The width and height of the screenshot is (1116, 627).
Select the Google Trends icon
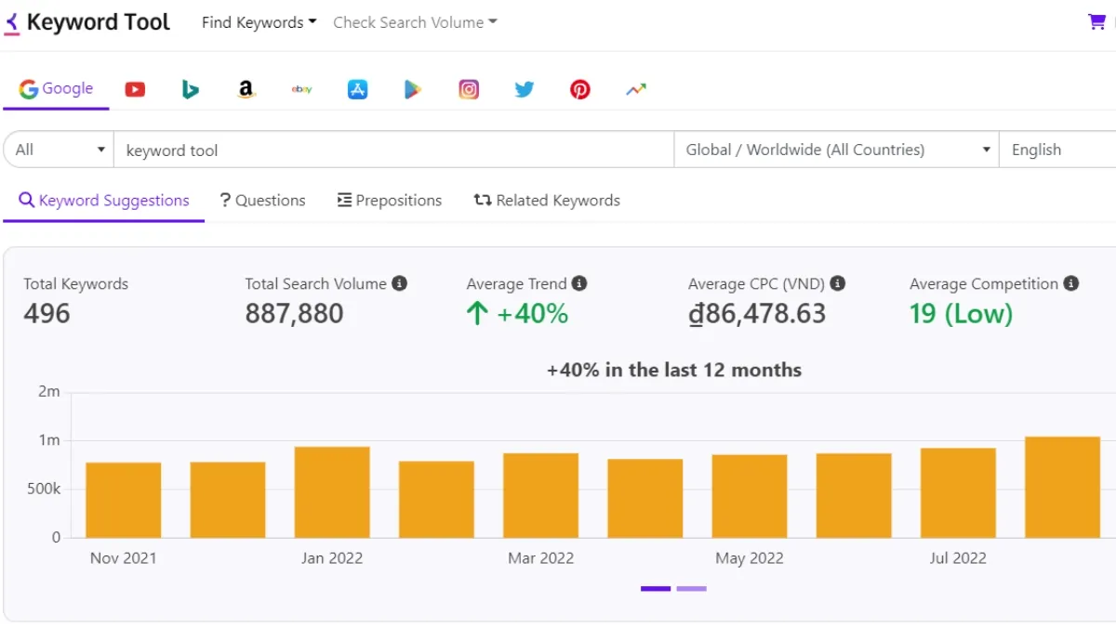pos(635,88)
